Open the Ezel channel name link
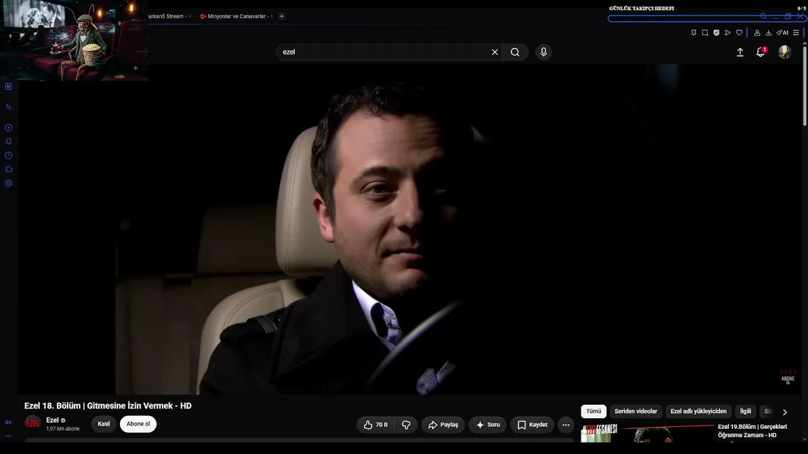The width and height of the screenshot is (808, 454). click(52, 420)
